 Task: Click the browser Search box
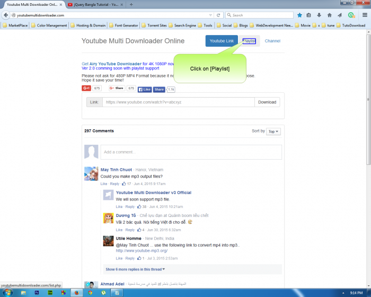pos(259,15)
